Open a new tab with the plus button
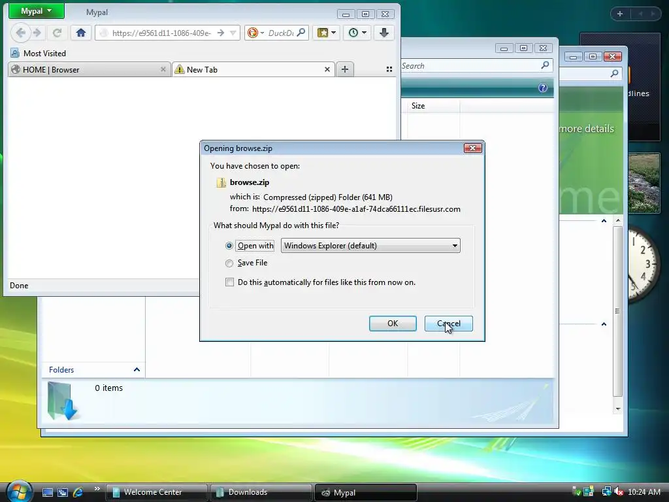 [x=345, y=69]
